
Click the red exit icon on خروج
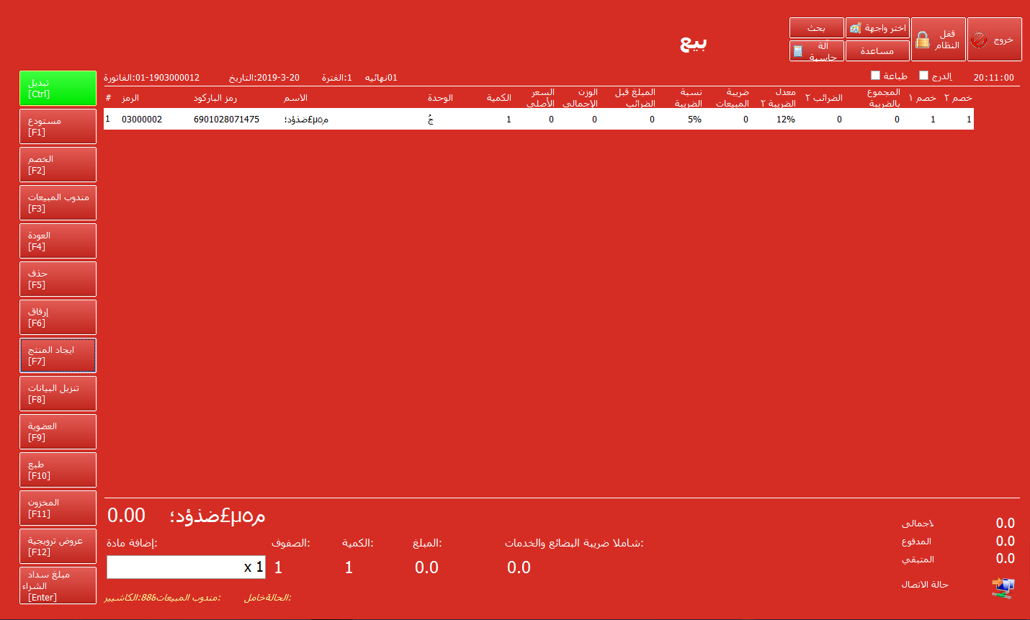[x=979, y=40]
